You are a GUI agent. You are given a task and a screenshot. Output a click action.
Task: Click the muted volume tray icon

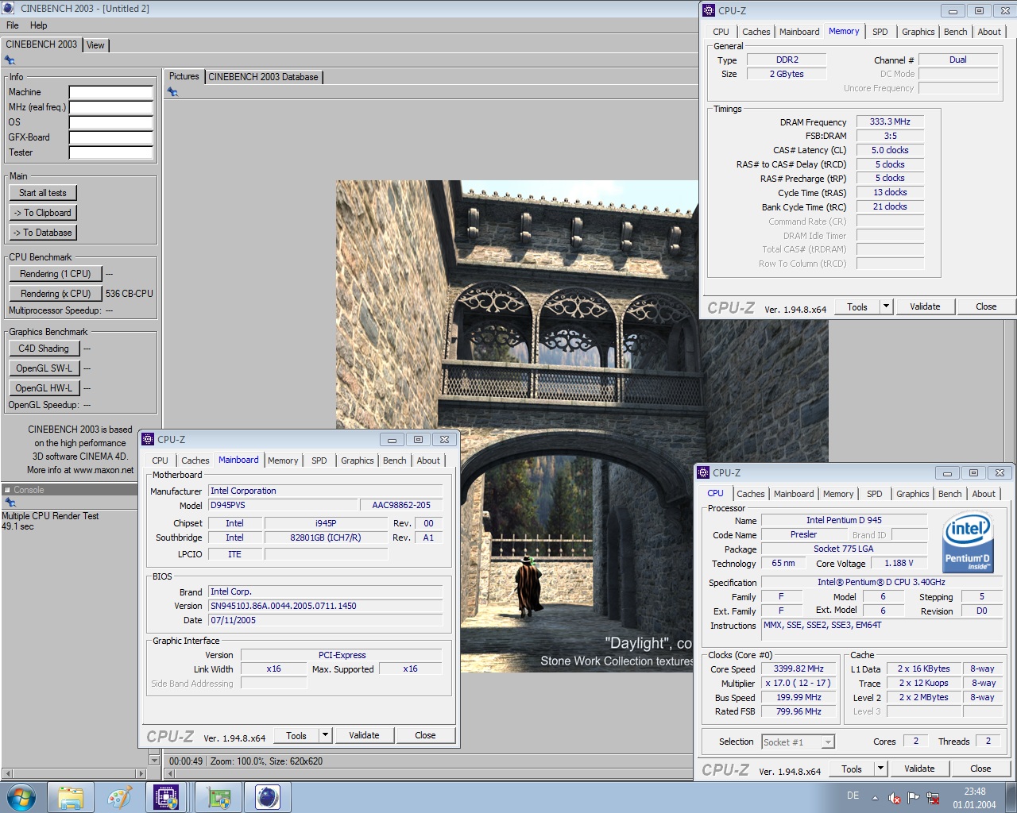click(x=894, y=798)
